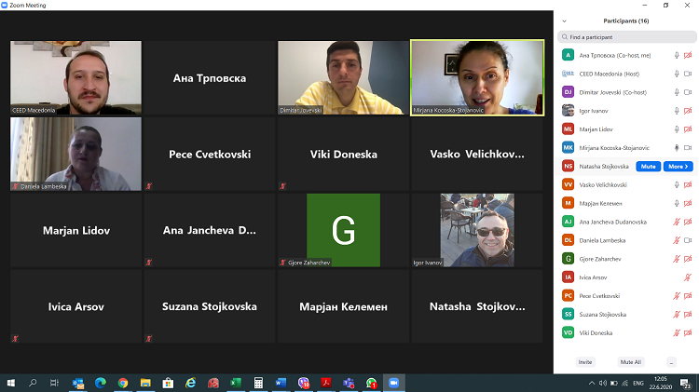
Task: Click Zoom icon in Windows taskbar
Action: coord(392,383)
